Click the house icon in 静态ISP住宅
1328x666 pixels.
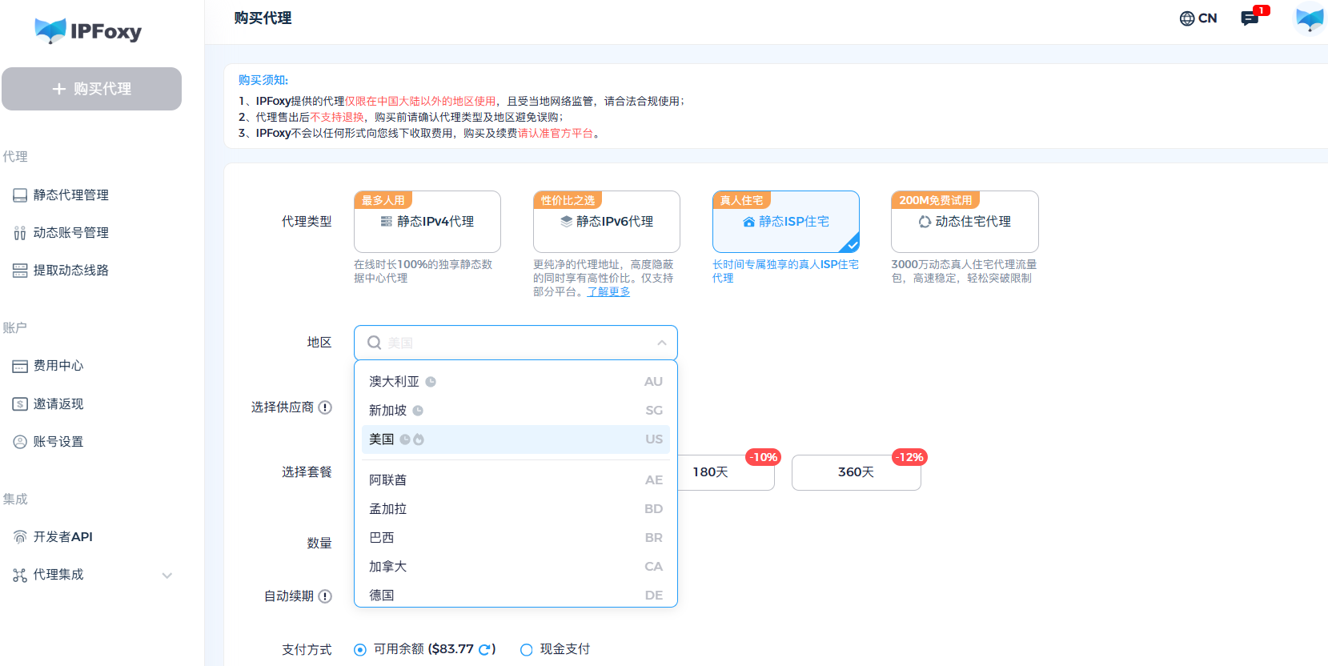coord(748,222)
